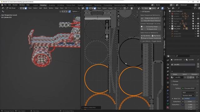
Task: Toggle proportional editing in UV editor
Action: pyautogui.click(x=132, y=8)
